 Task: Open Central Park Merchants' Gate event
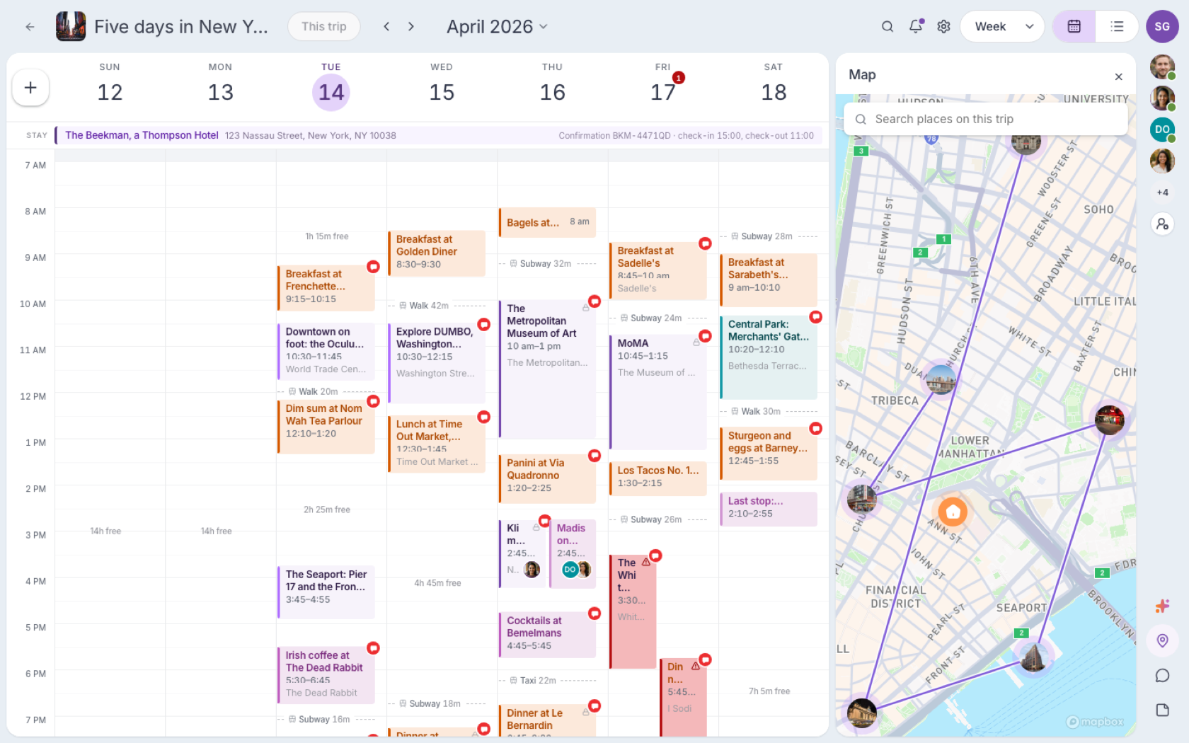(768, 357)
